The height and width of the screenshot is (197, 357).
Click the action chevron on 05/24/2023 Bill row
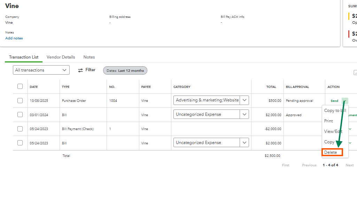350,143
